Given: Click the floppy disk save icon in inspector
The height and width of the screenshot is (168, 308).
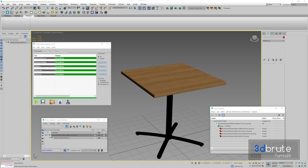Looking at the screenshot, I should tap(43, 102).
